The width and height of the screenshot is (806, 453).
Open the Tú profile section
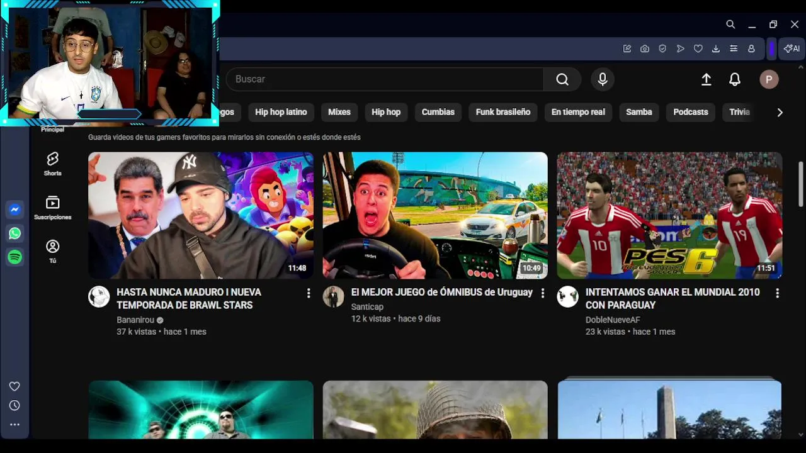click(x=52, y=251)
